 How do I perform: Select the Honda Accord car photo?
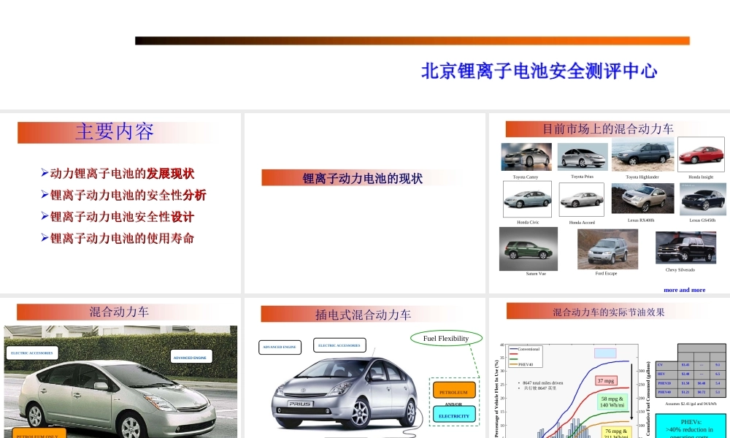tap(582, 199)
